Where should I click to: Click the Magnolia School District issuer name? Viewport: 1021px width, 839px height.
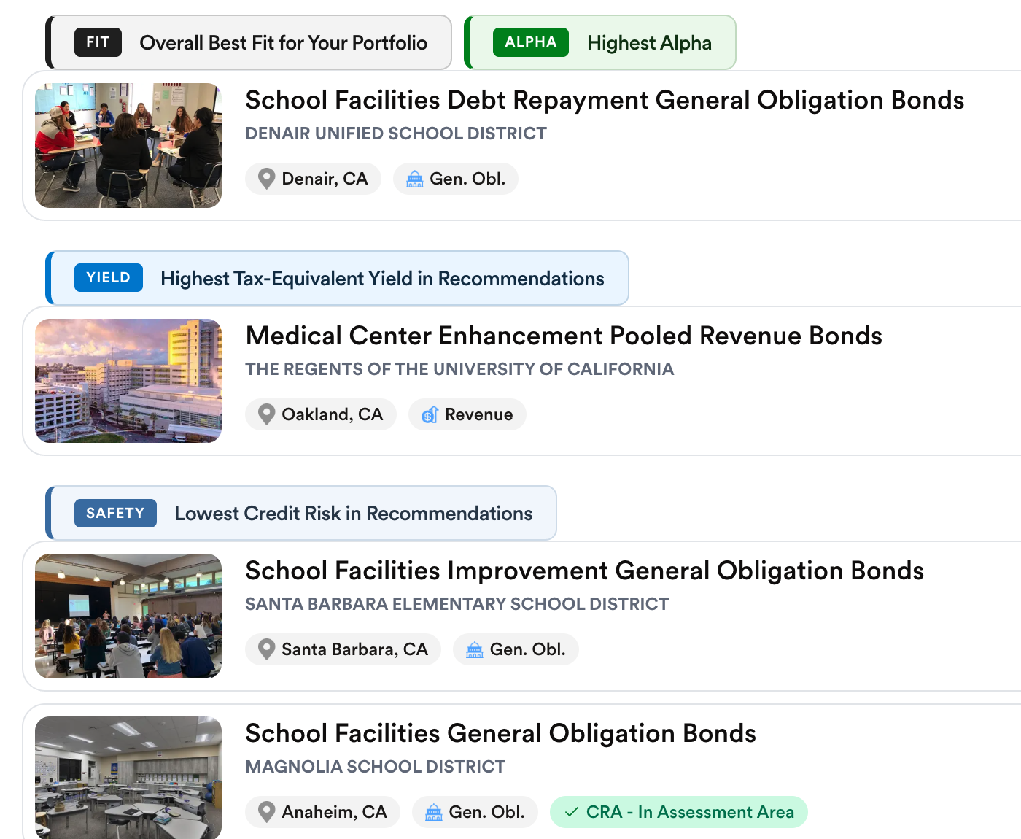[375, 767]
